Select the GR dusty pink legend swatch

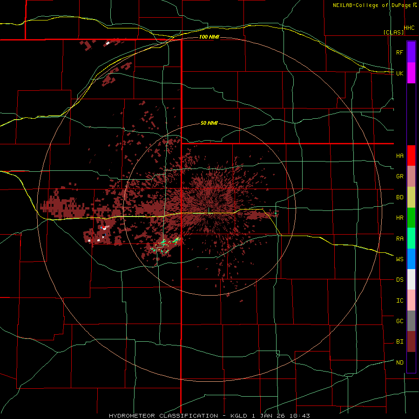click(411, 176)
